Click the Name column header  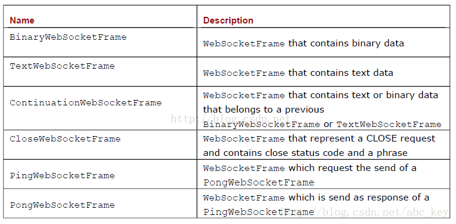click(x=22, y=20)
